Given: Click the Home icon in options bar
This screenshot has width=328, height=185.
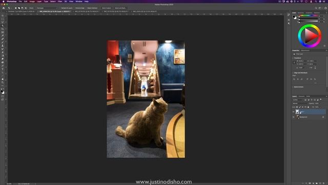Looking at the screenshot, I should pos(4,8).
